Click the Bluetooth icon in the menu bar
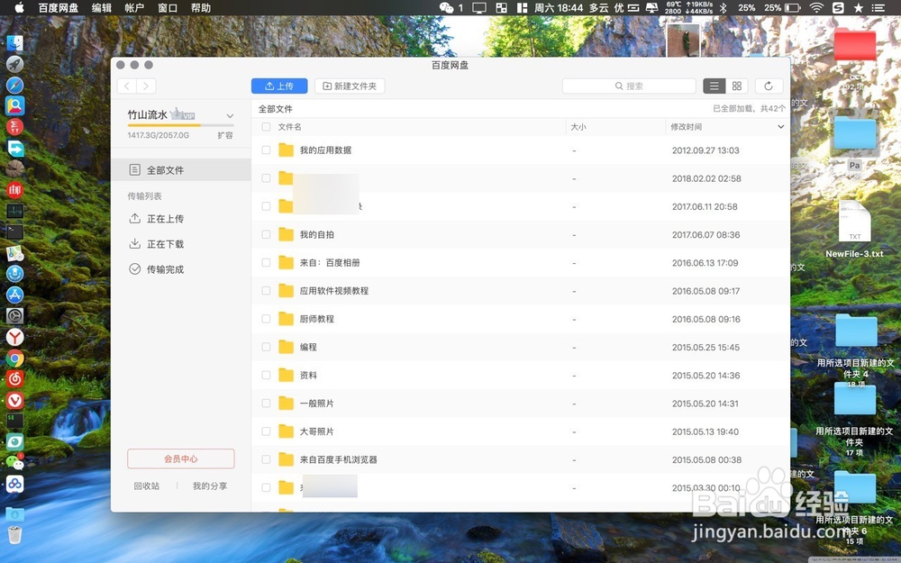 click(724, 8)
